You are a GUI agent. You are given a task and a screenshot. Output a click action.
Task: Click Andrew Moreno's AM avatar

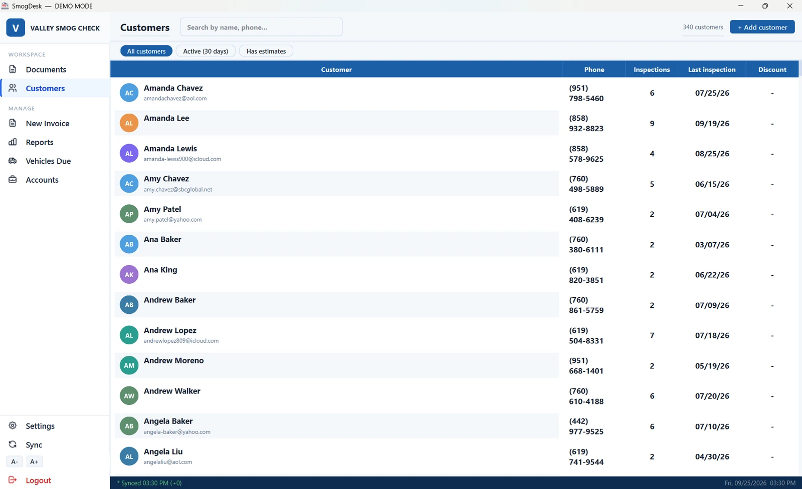pos(129,365)
